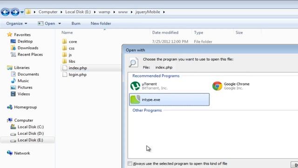
Task: Click the Pictures library icon
Action: click(14, 87)
